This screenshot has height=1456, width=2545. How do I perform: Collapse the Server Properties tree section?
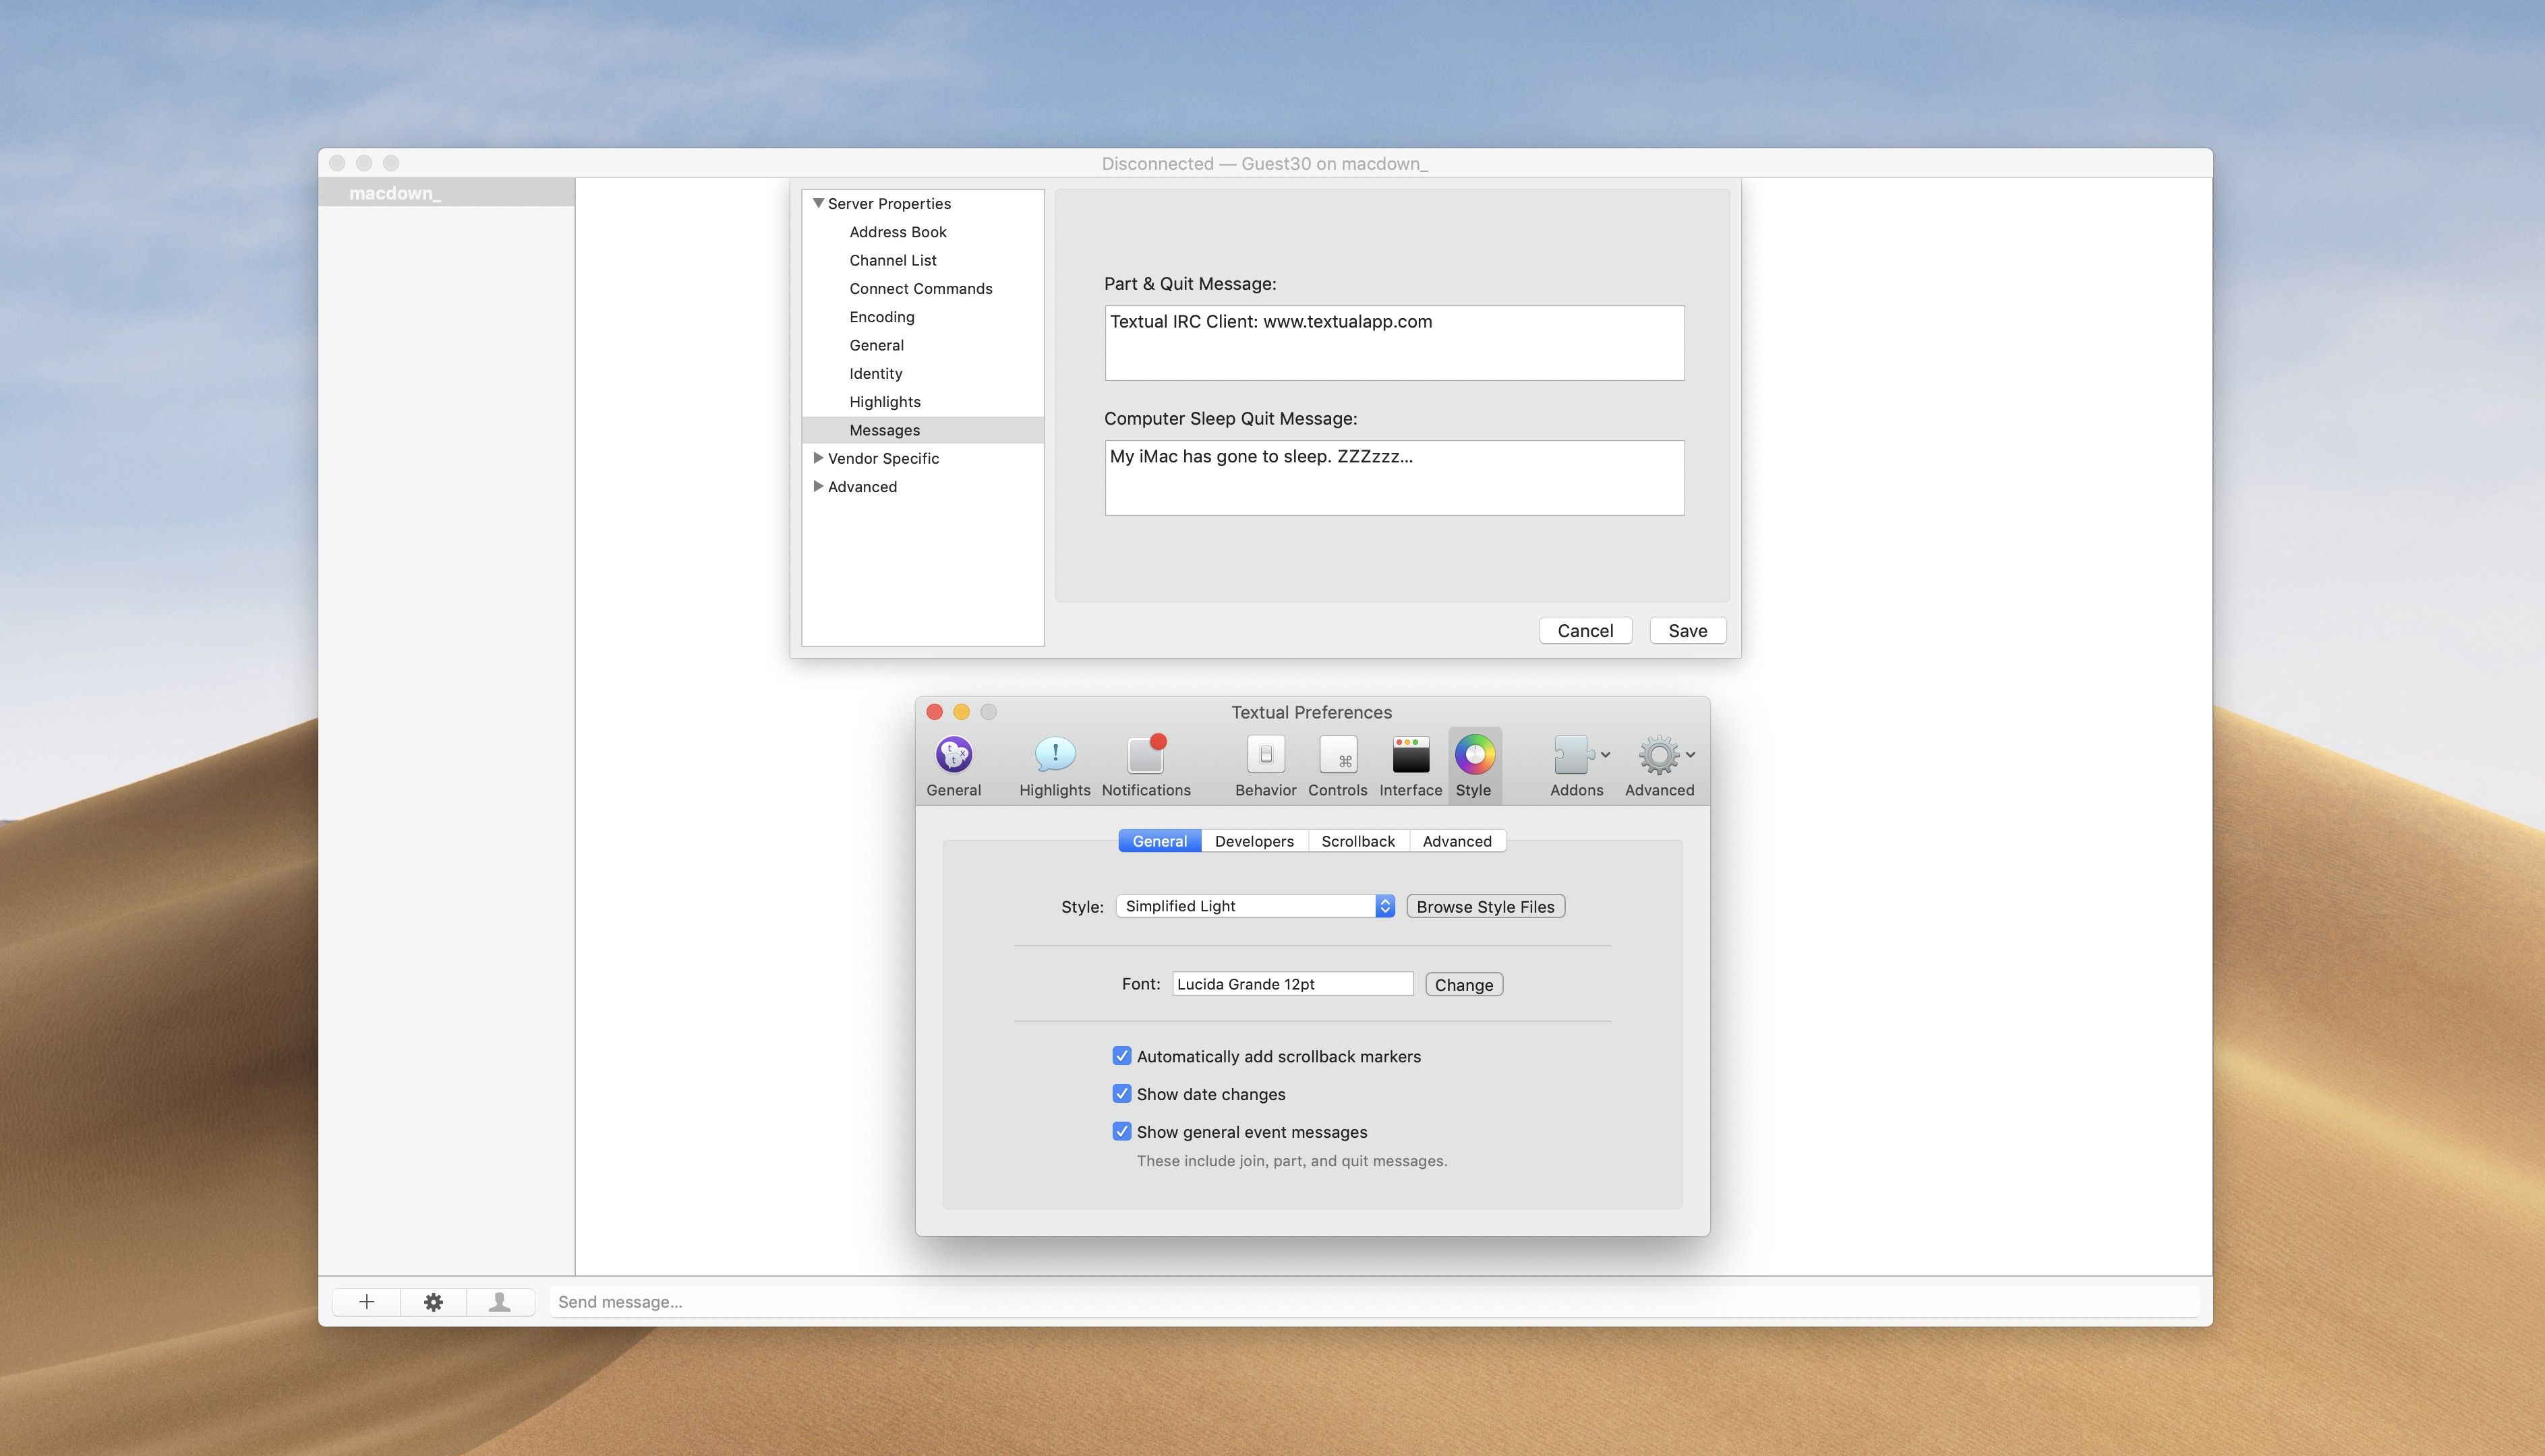click(x=818, y=203)
